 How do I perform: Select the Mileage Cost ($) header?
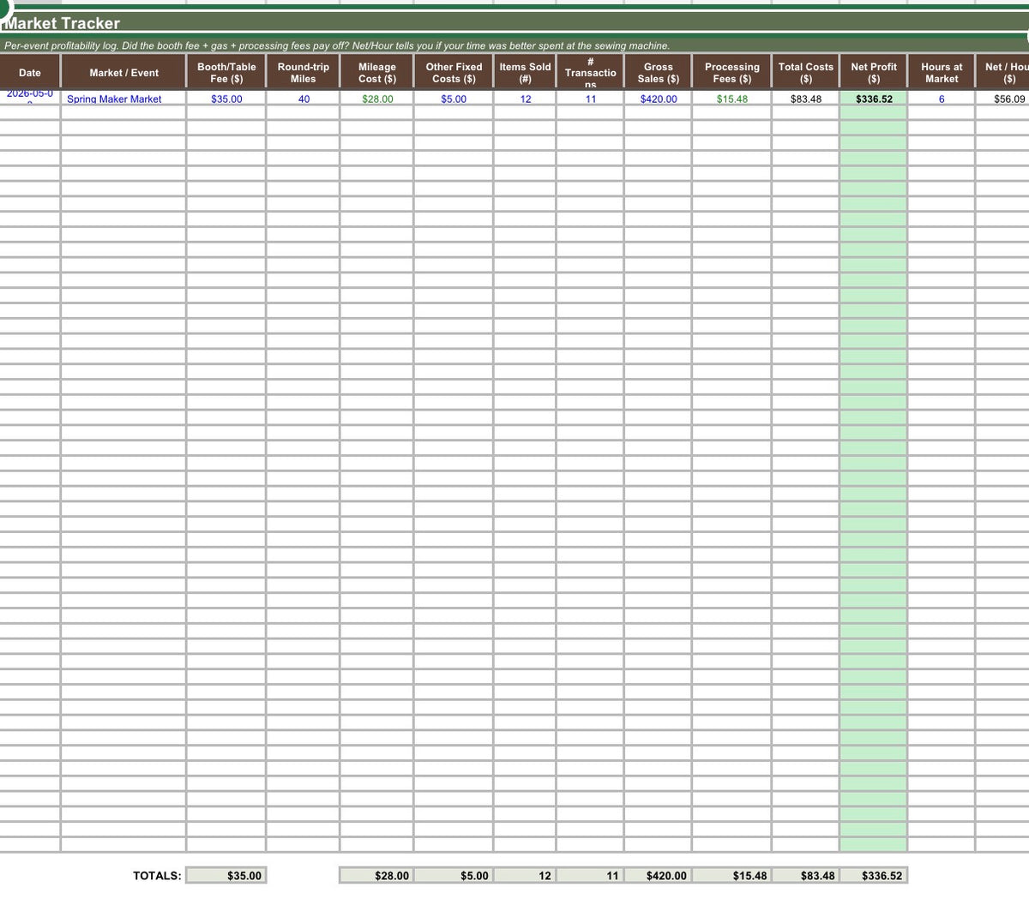[x=377, y=73]
